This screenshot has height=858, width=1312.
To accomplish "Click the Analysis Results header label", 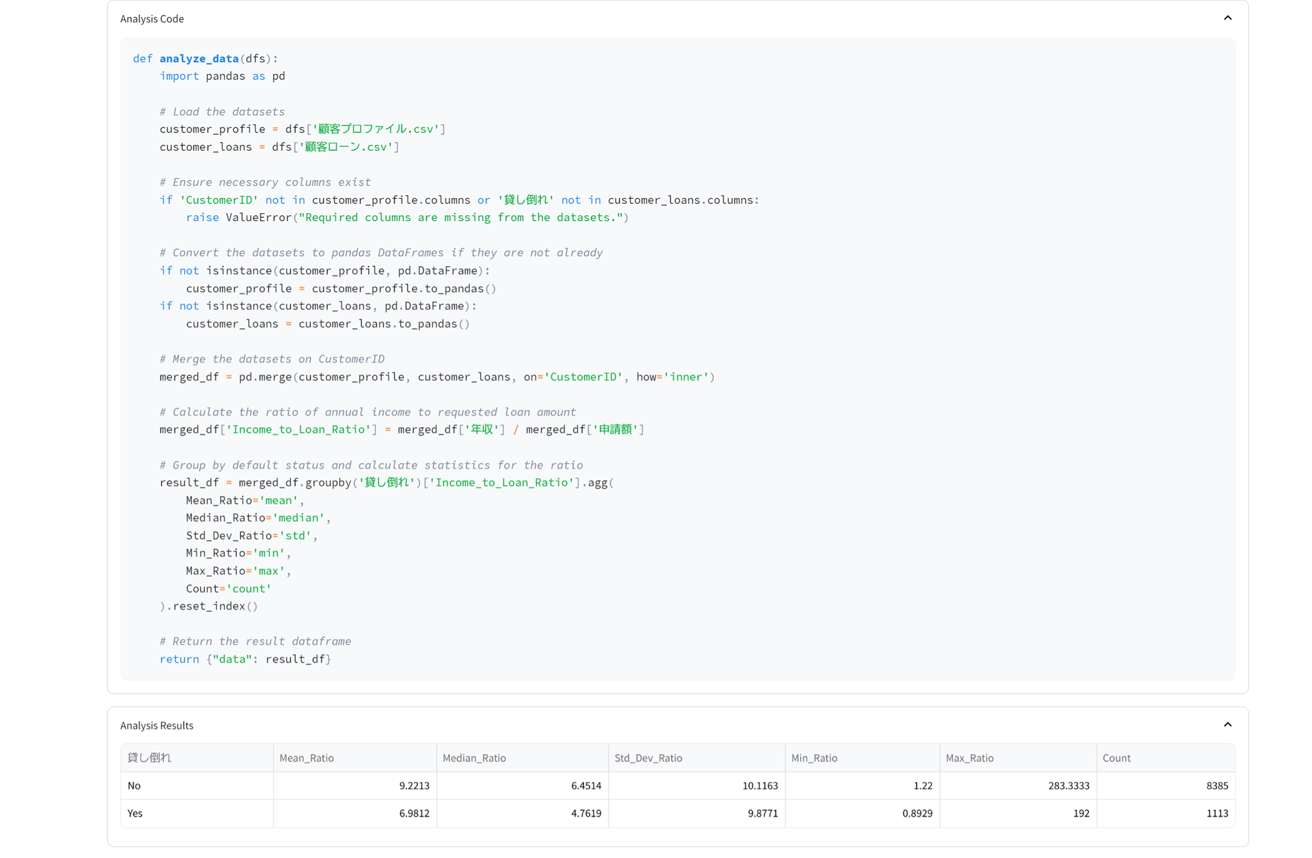I will pyautogui.click(x=157, y=725).
